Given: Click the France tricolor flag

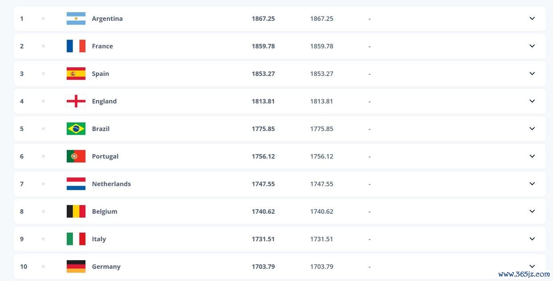Looking at the screenshot, I should (76, 46).
